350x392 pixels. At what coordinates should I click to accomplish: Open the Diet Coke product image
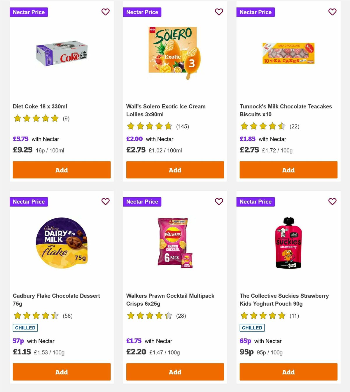coord(62,55)
